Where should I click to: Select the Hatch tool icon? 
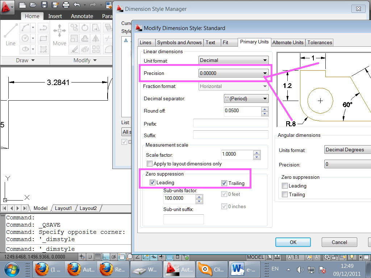point(43,49)
